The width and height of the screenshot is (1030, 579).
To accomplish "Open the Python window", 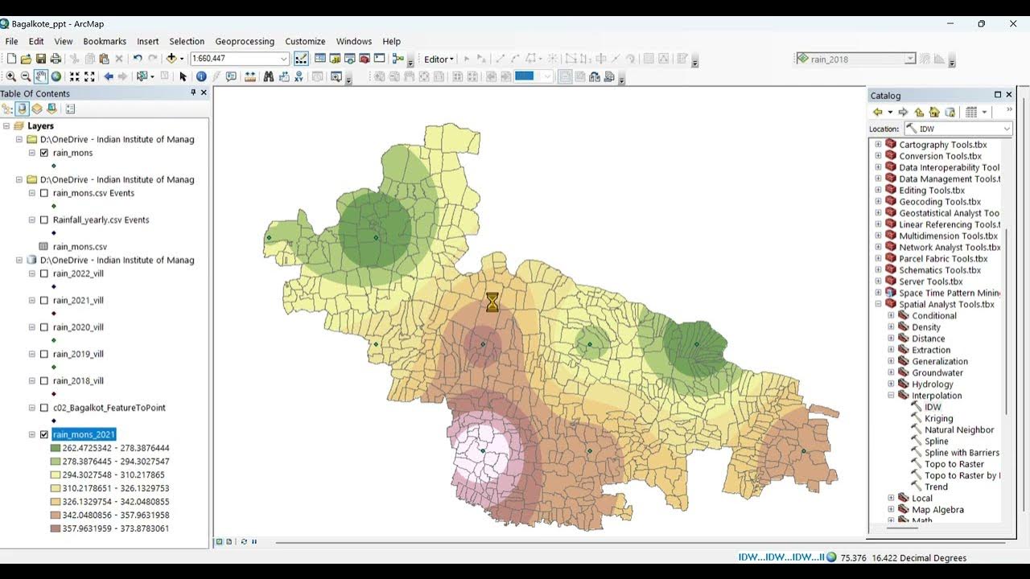I will coord(379,59).
